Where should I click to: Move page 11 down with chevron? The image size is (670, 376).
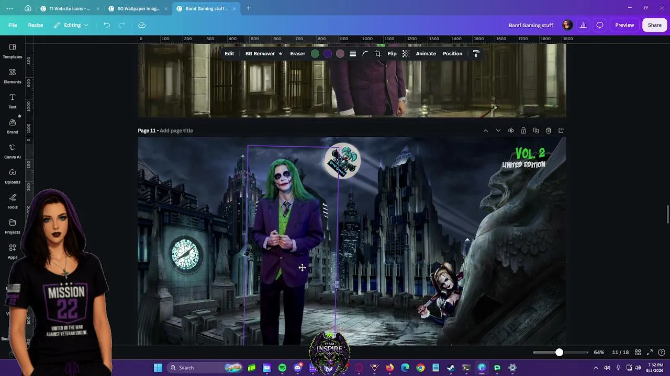point(498,131)
